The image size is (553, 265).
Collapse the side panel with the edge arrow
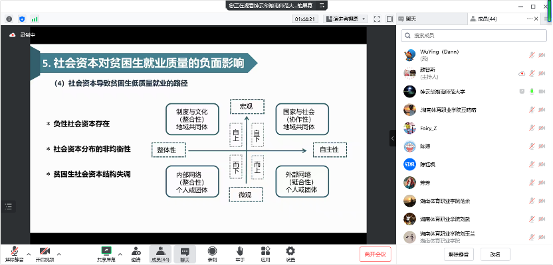click(x=393, y=138)
